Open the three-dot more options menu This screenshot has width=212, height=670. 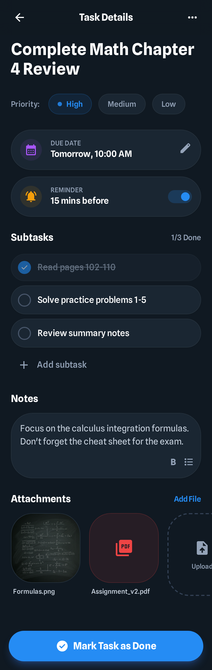(192, 18)
